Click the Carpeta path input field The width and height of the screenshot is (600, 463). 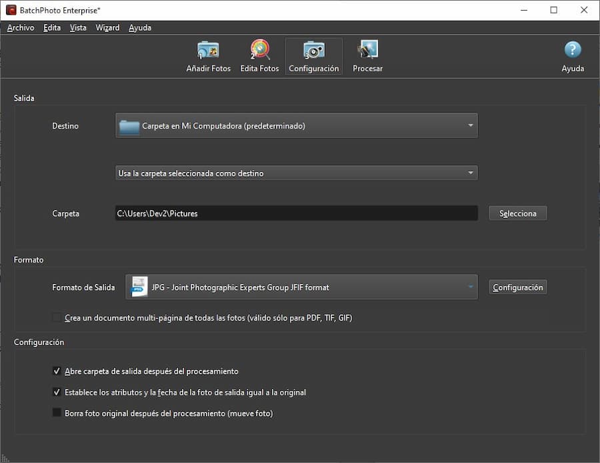pyautogui.click(x=296, y=213)
